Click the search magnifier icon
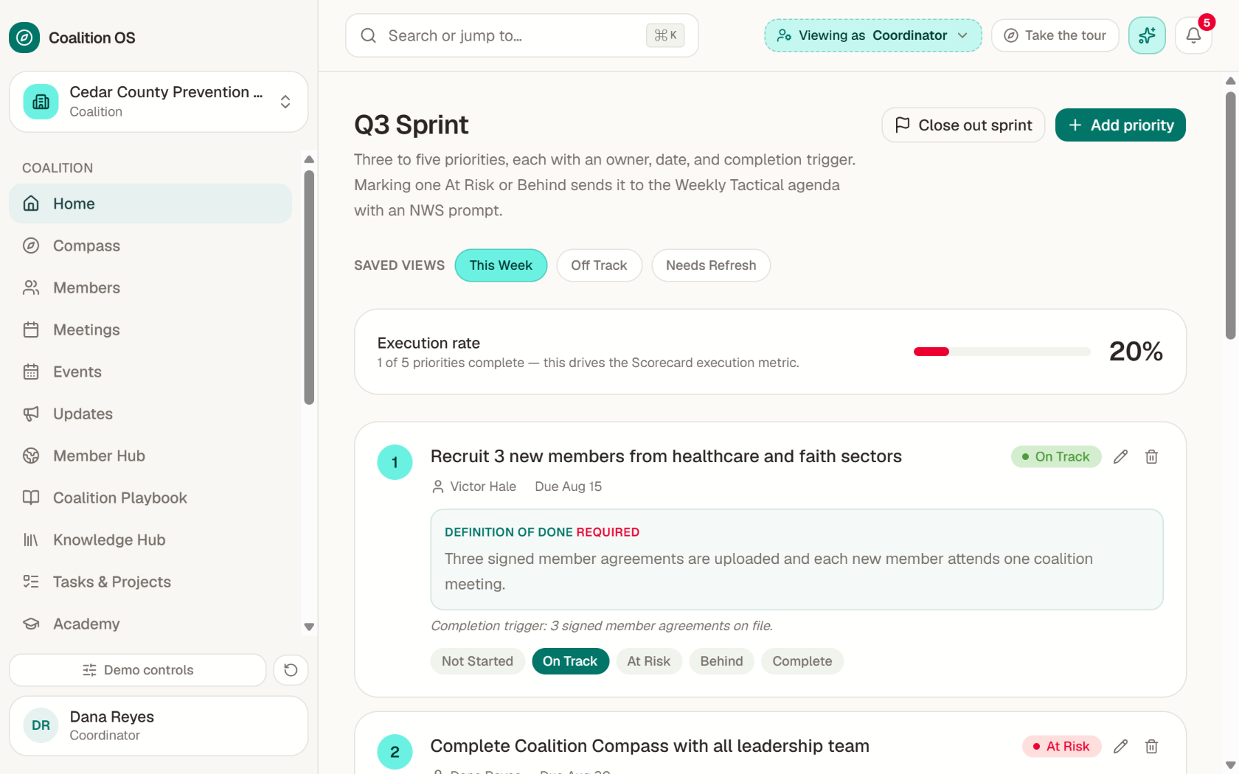The width and height of the screenshot is (1239, 774). [368, 35]
